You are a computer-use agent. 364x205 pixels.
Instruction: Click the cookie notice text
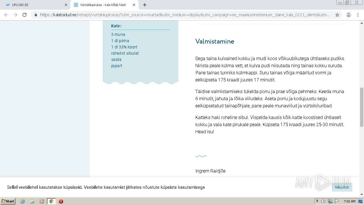(106, 187)
